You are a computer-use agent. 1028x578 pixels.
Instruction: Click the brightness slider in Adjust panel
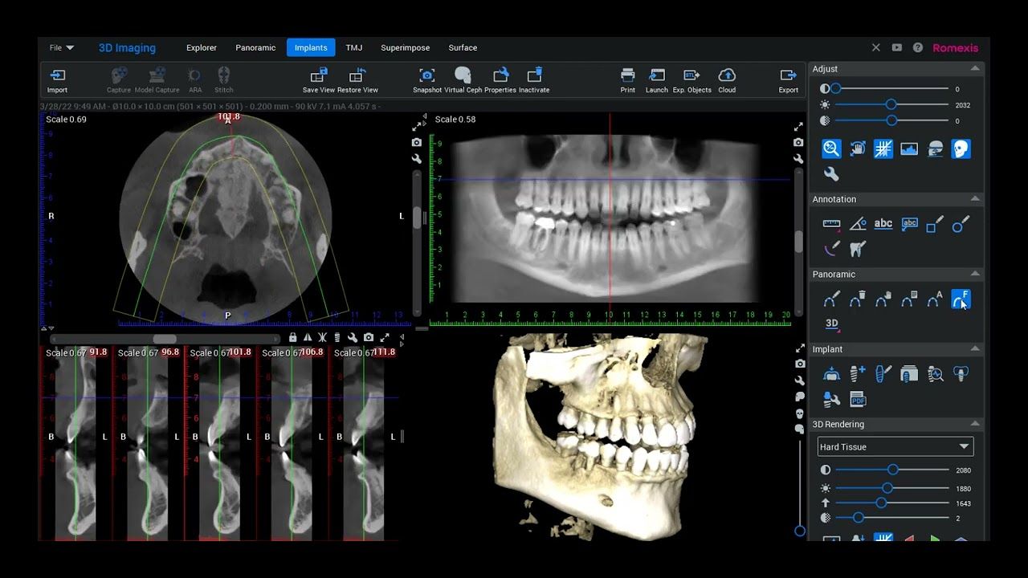pos(891,105)
